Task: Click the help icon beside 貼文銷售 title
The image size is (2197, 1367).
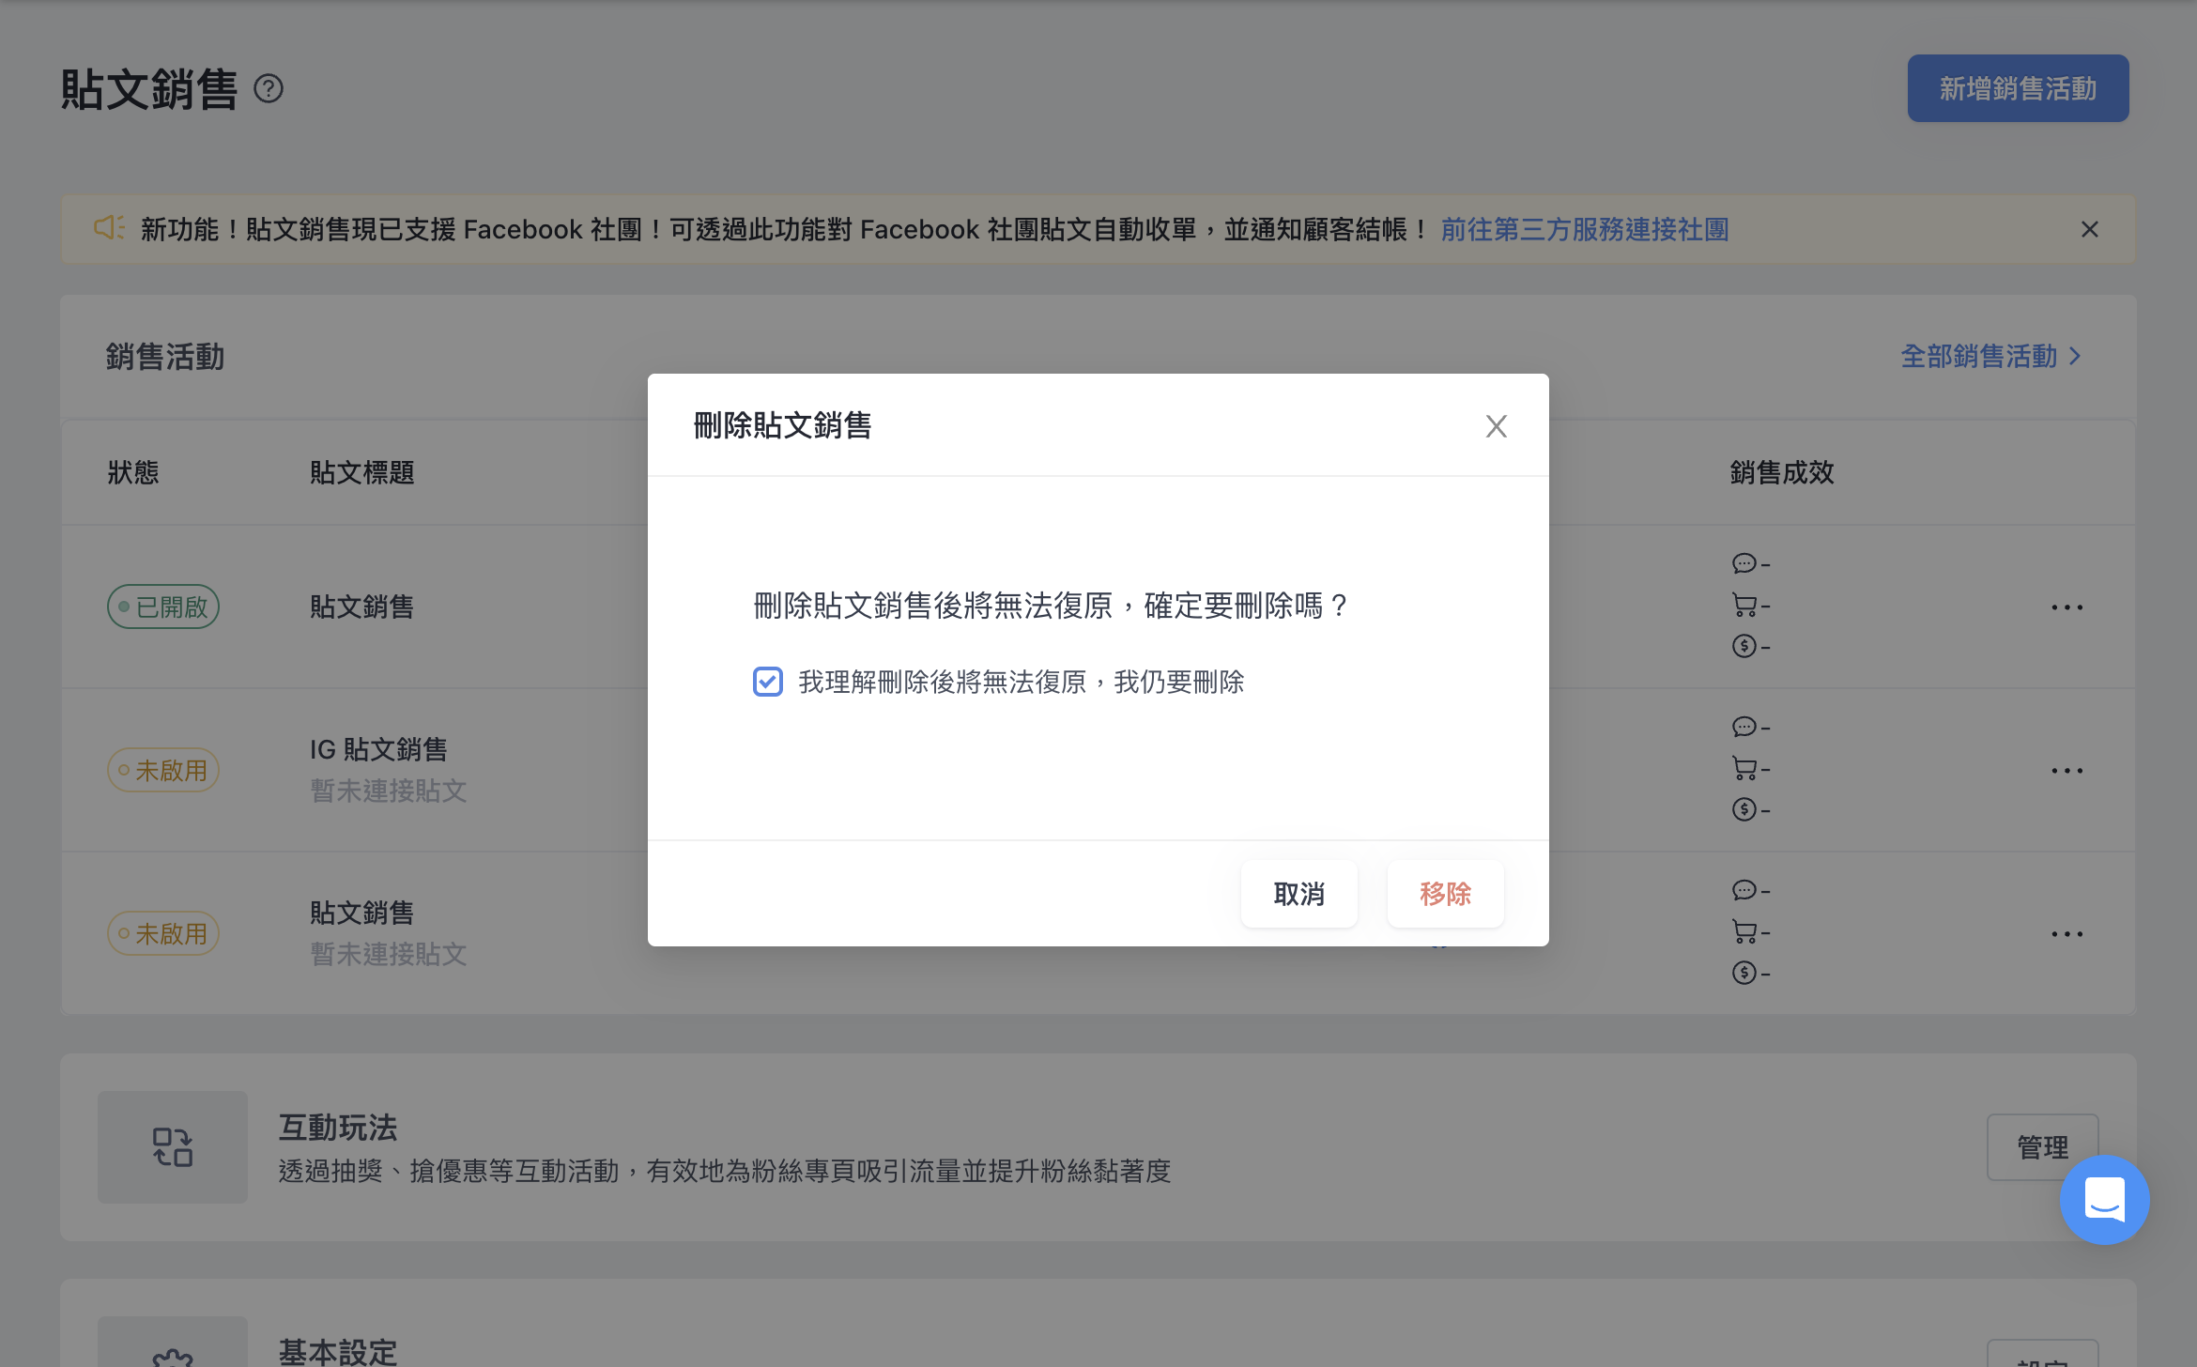Action: click(x=269, y=89)
